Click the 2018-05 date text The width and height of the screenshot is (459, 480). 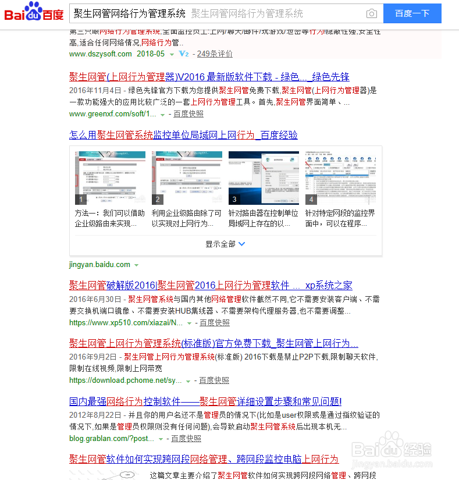click(x=151, y=54)
